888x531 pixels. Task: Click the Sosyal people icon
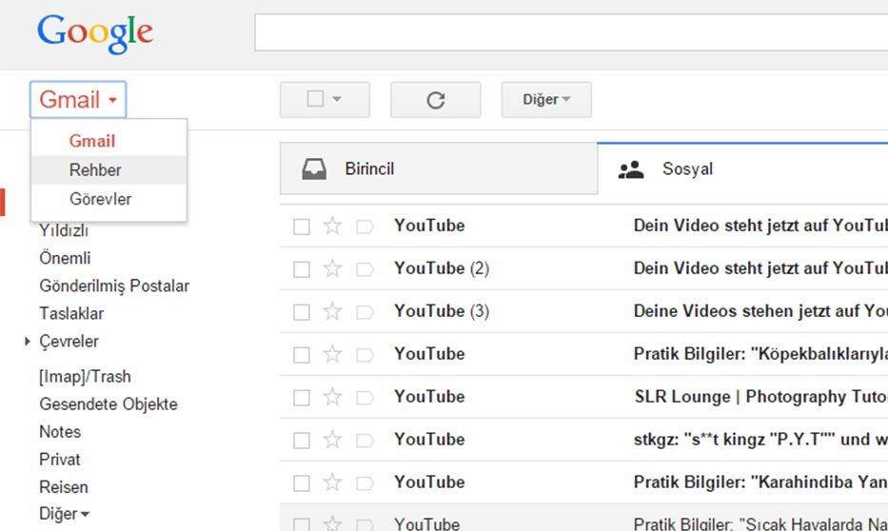click(x=631, y=169)
